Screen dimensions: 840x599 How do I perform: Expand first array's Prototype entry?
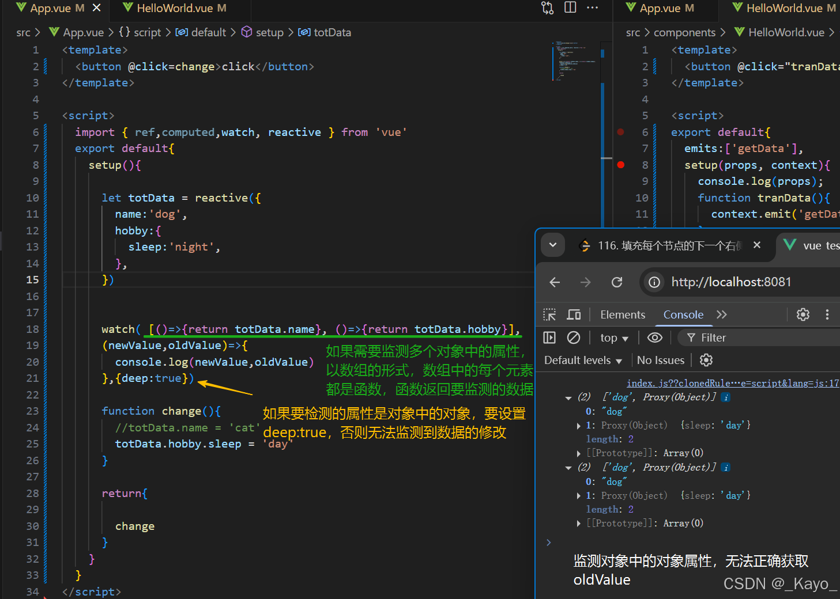(579, 453)
